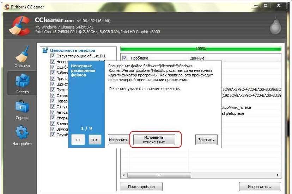The height and width of the screenshot is (194, 292).
Task: Click the Исправить button in the dialog
Action: 118,140
